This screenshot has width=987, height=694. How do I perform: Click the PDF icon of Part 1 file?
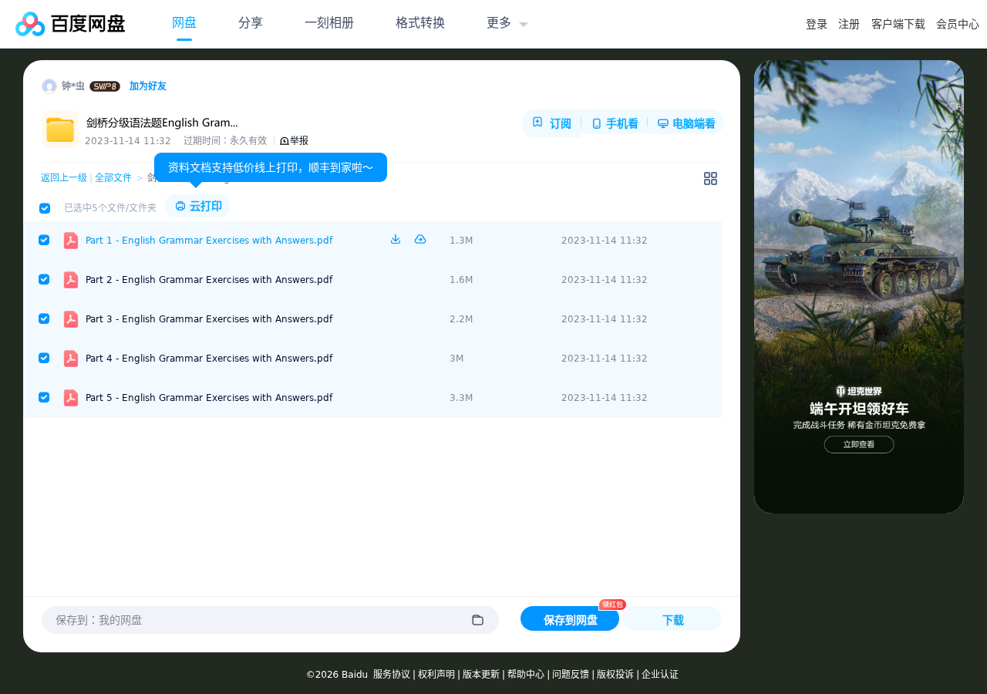[x=71, y=241]
